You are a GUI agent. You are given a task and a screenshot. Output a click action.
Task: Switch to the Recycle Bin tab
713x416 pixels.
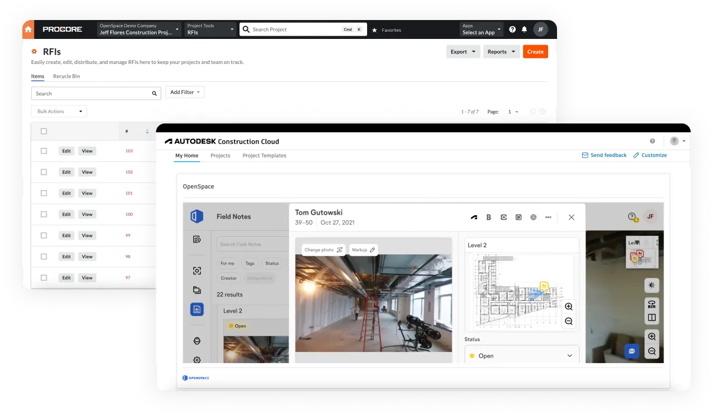coord(66,76)
